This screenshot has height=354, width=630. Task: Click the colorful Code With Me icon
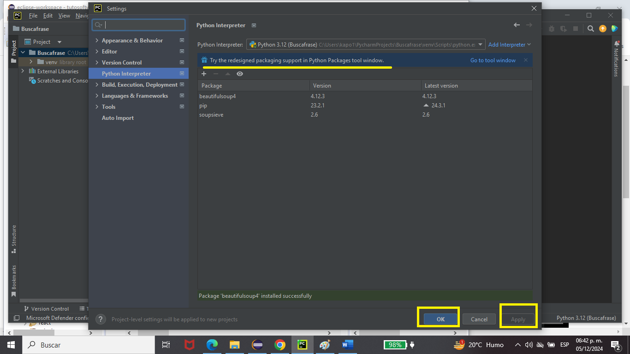614,29
